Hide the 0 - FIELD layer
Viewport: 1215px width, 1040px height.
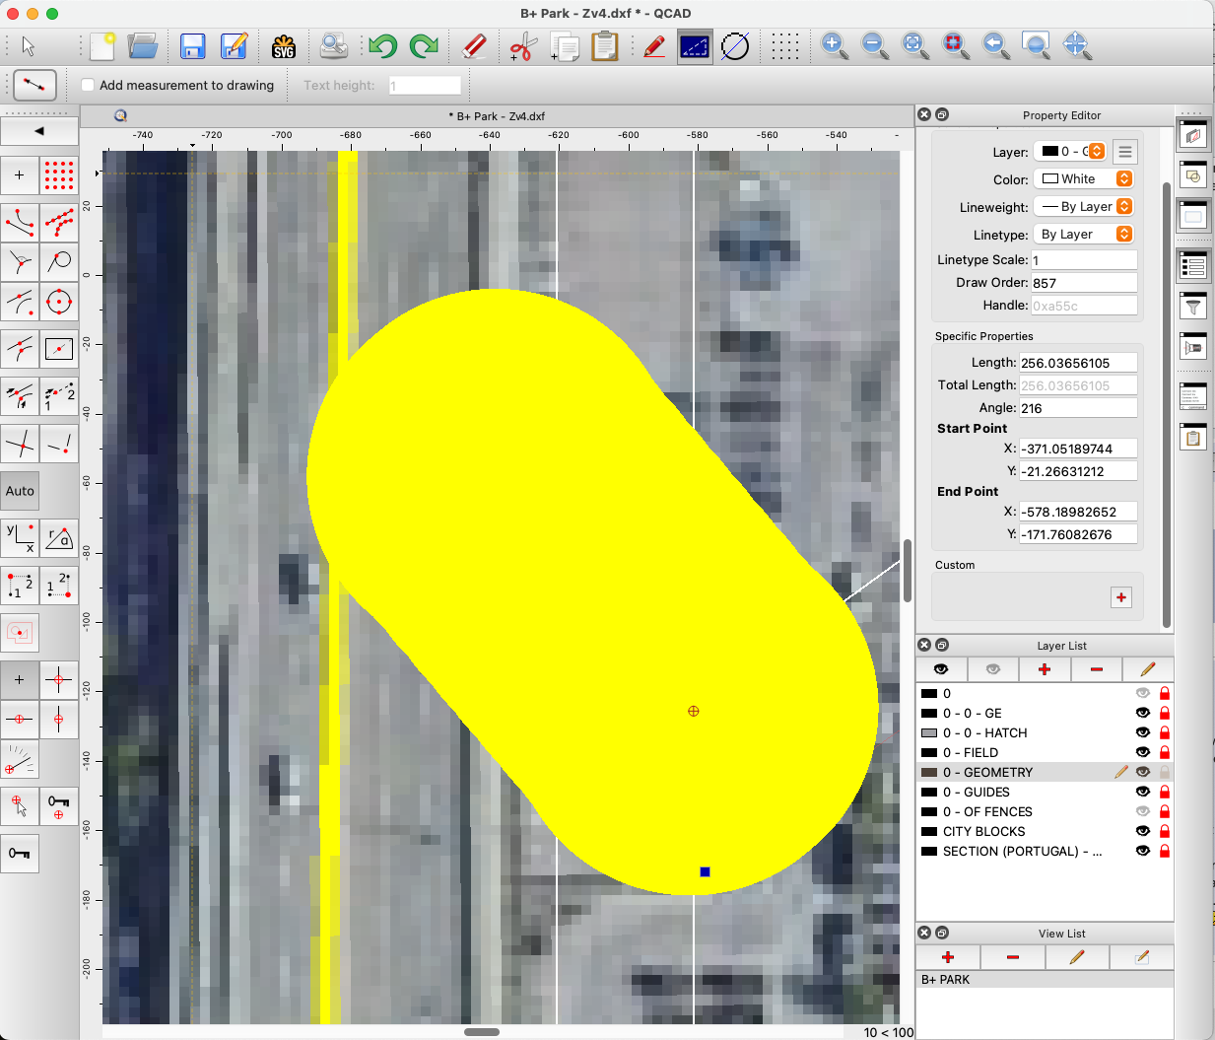[1143, 752]
